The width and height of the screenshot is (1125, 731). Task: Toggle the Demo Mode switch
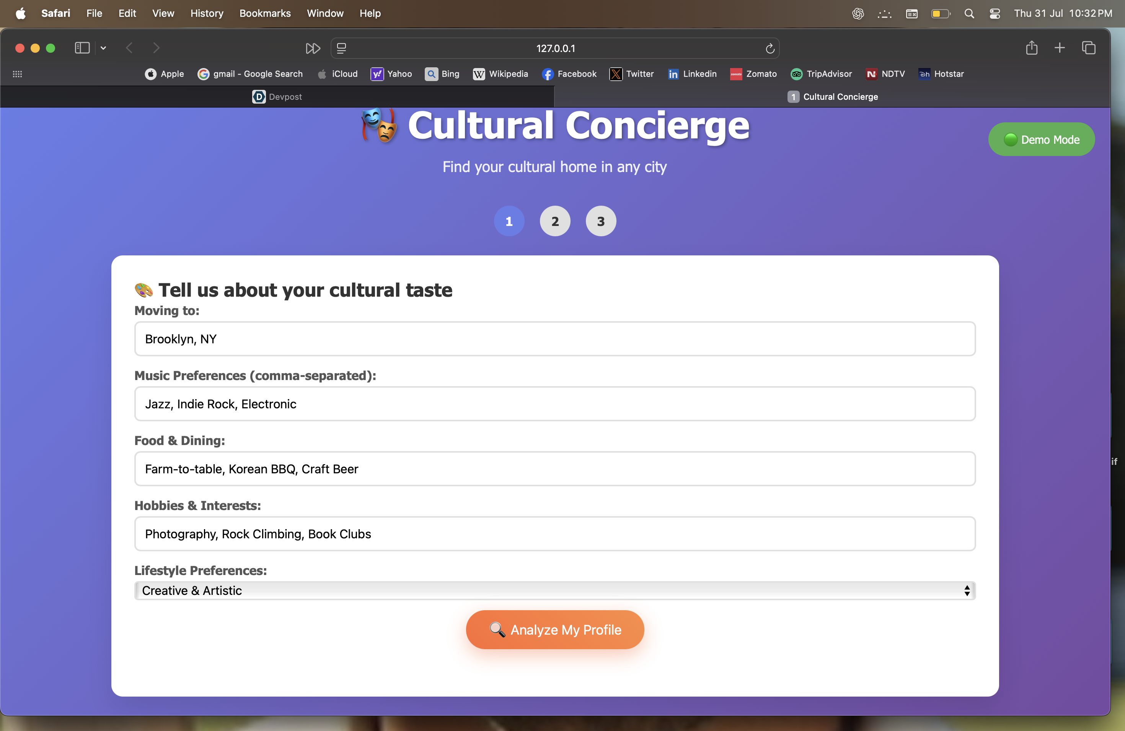point(1041,140)
